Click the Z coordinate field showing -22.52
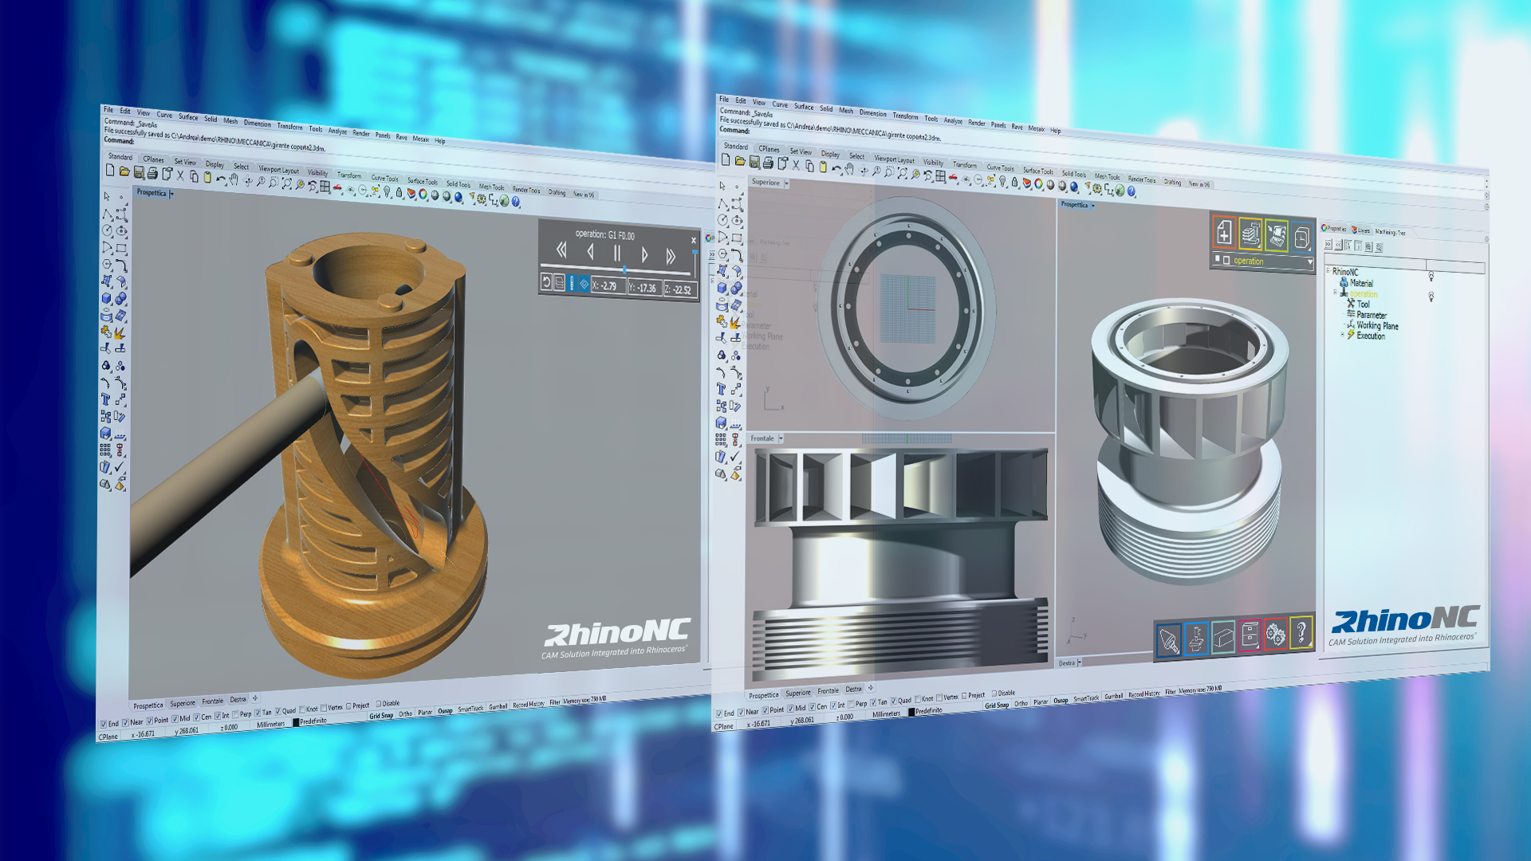Viewport: 1531px width, 861px height. tap(679, 289)
